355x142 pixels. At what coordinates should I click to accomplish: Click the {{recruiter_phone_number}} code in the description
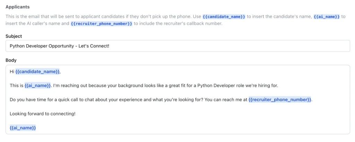(102, 23)
